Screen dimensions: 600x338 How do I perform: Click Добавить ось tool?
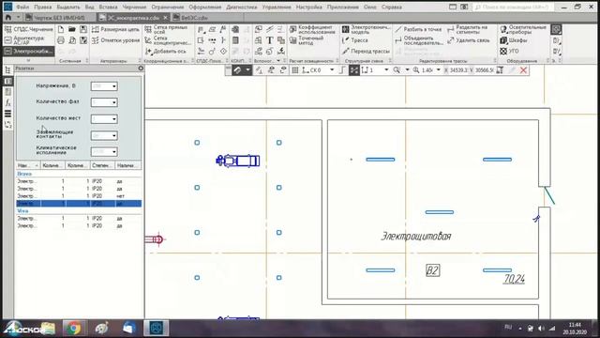pyautogui.click(x=165, y=51)
